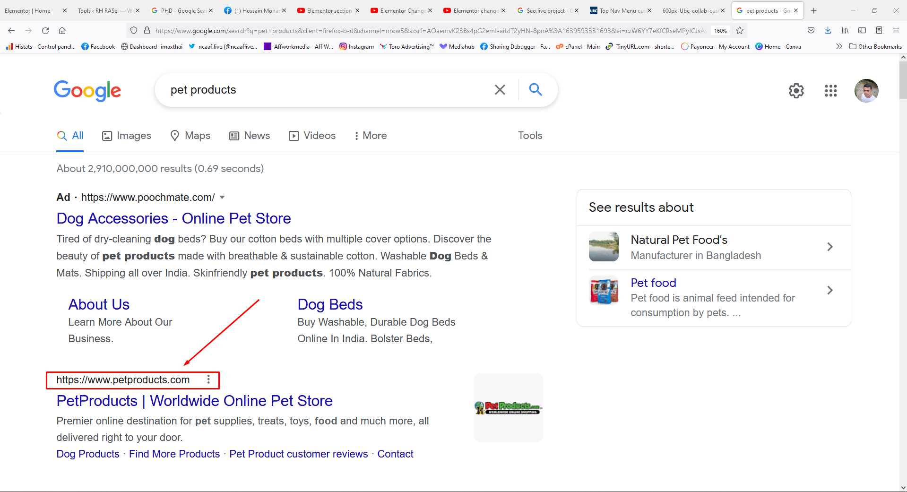The width and height of the screenshot is (907, 492).
Task: Open the library history icon
Action: click(845, 31)
